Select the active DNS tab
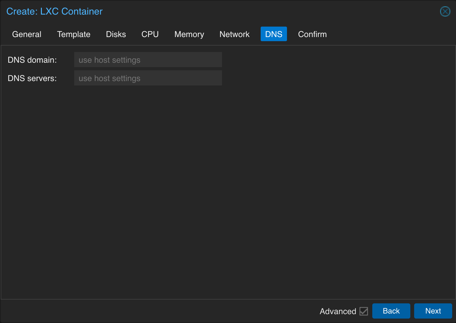The image size is (456, 323). coord(274,34)
